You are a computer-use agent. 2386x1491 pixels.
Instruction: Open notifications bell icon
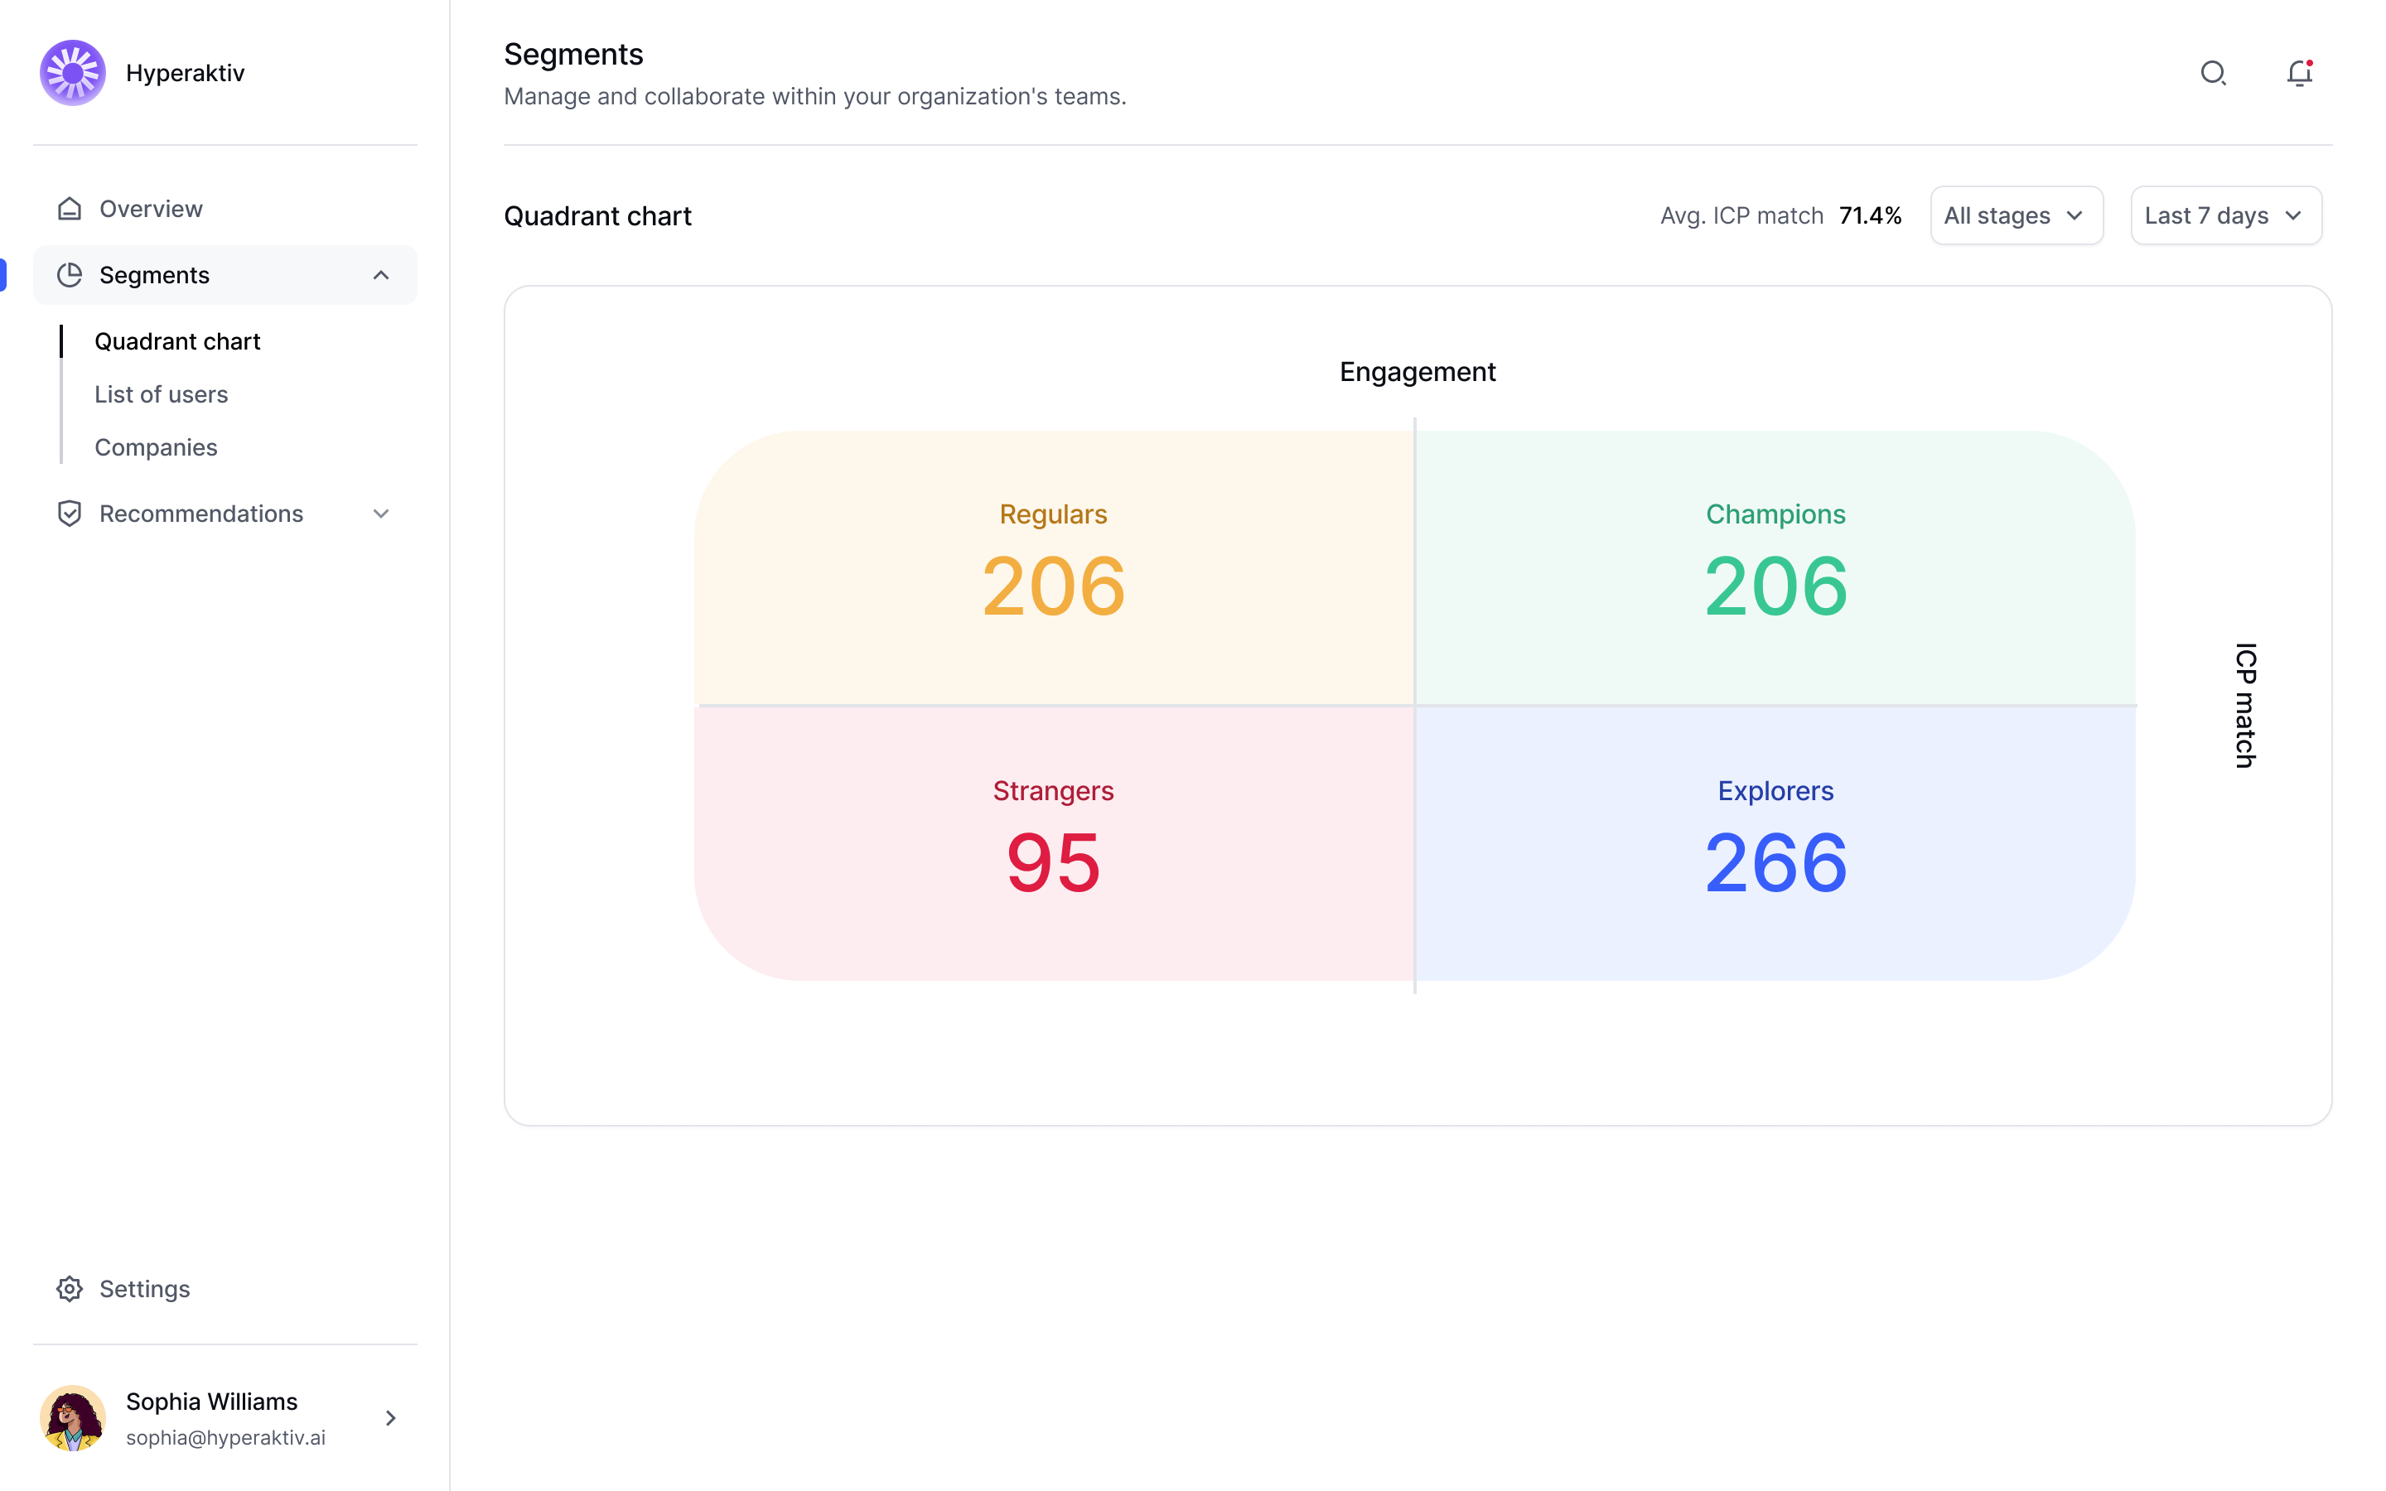coord(2299,73)
